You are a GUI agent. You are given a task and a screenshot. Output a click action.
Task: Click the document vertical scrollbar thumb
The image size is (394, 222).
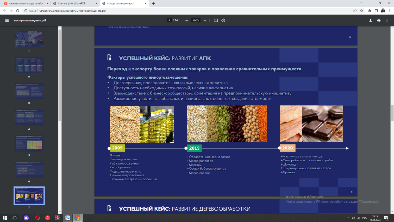(392, 113)
